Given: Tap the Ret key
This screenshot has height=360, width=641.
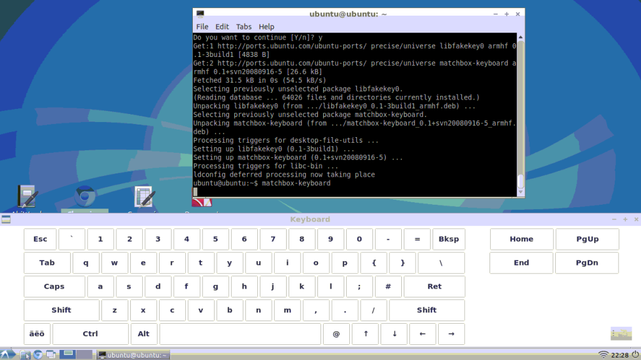Looking at the screenshot, I should pos(434,286).
